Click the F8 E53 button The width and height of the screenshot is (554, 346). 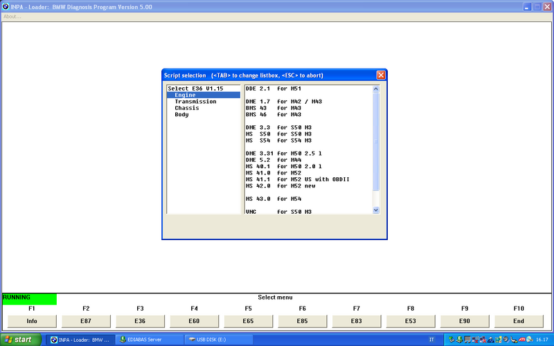pyautogui.click(x=410, y=321)
